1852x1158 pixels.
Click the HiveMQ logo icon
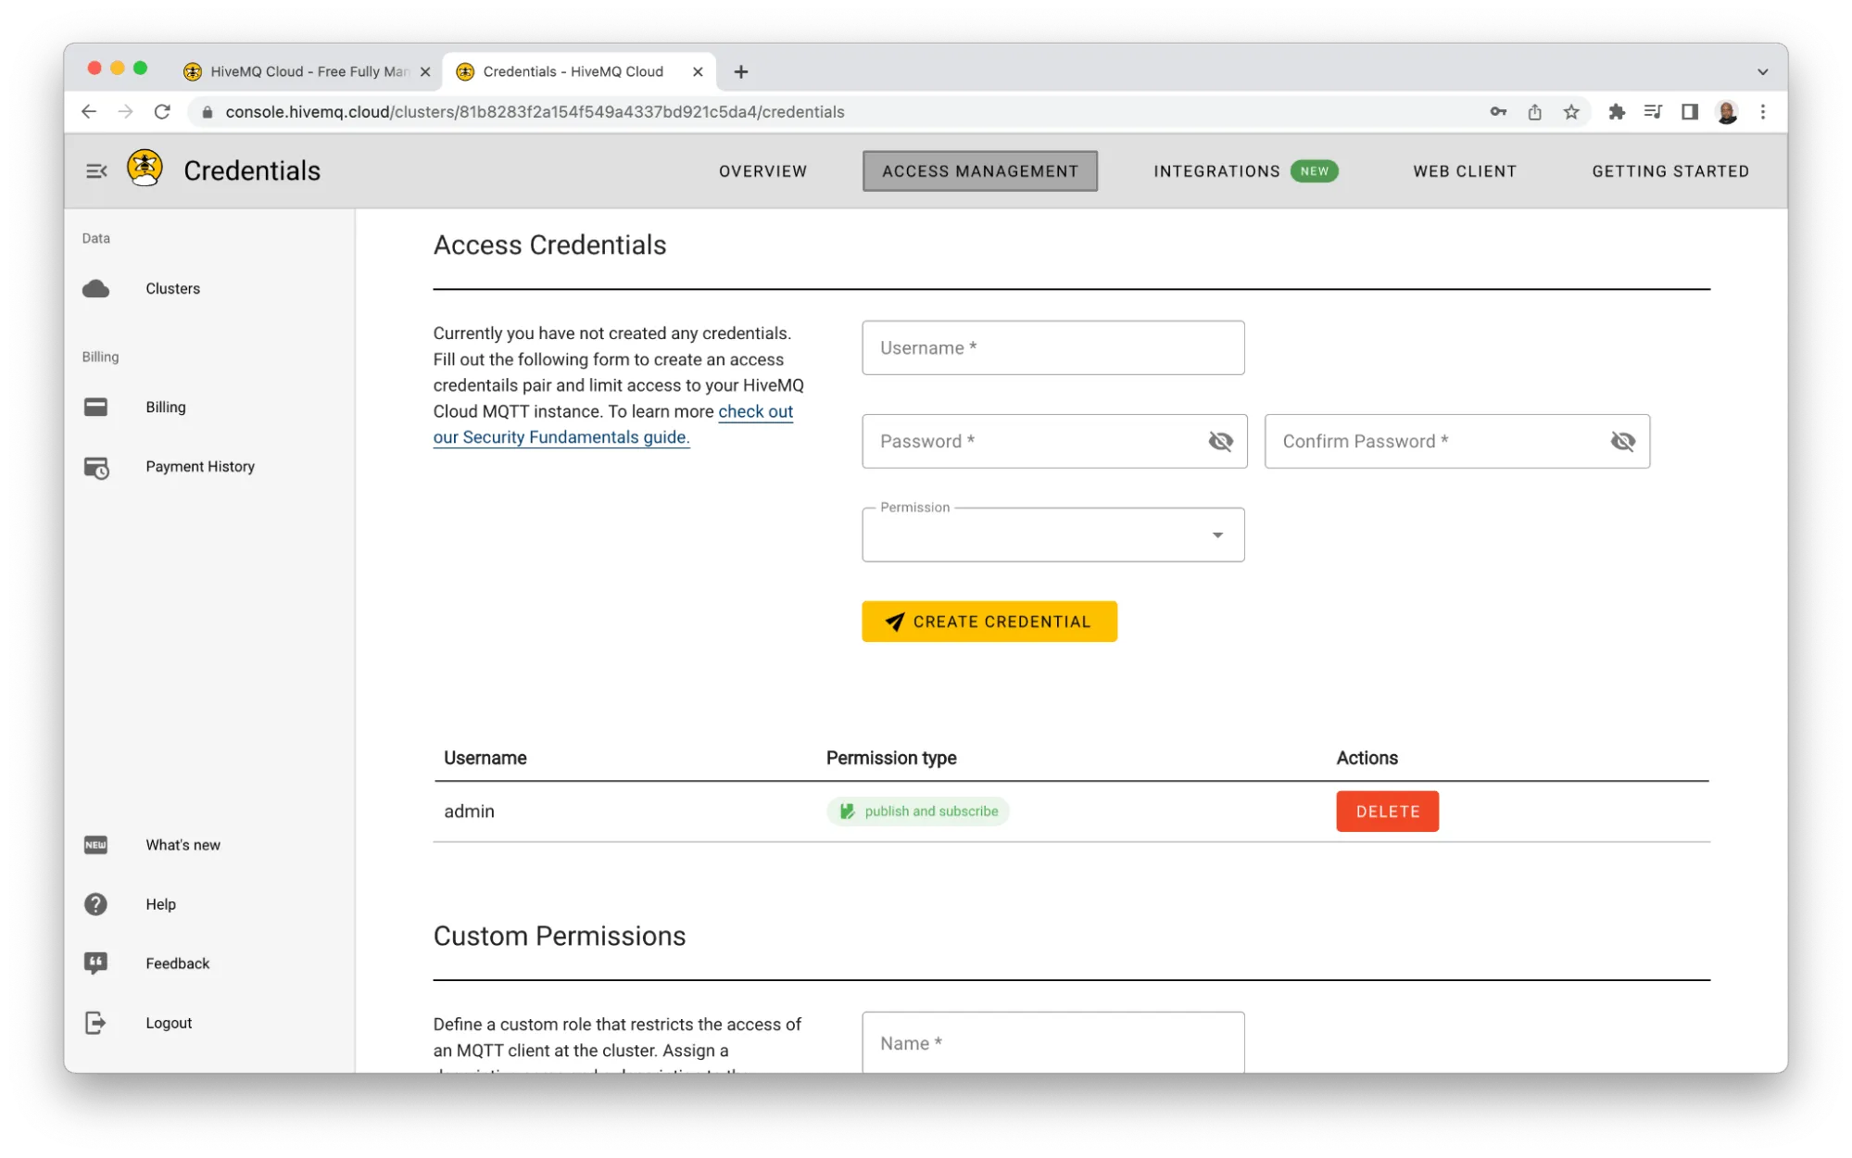(x=145, y=170)
